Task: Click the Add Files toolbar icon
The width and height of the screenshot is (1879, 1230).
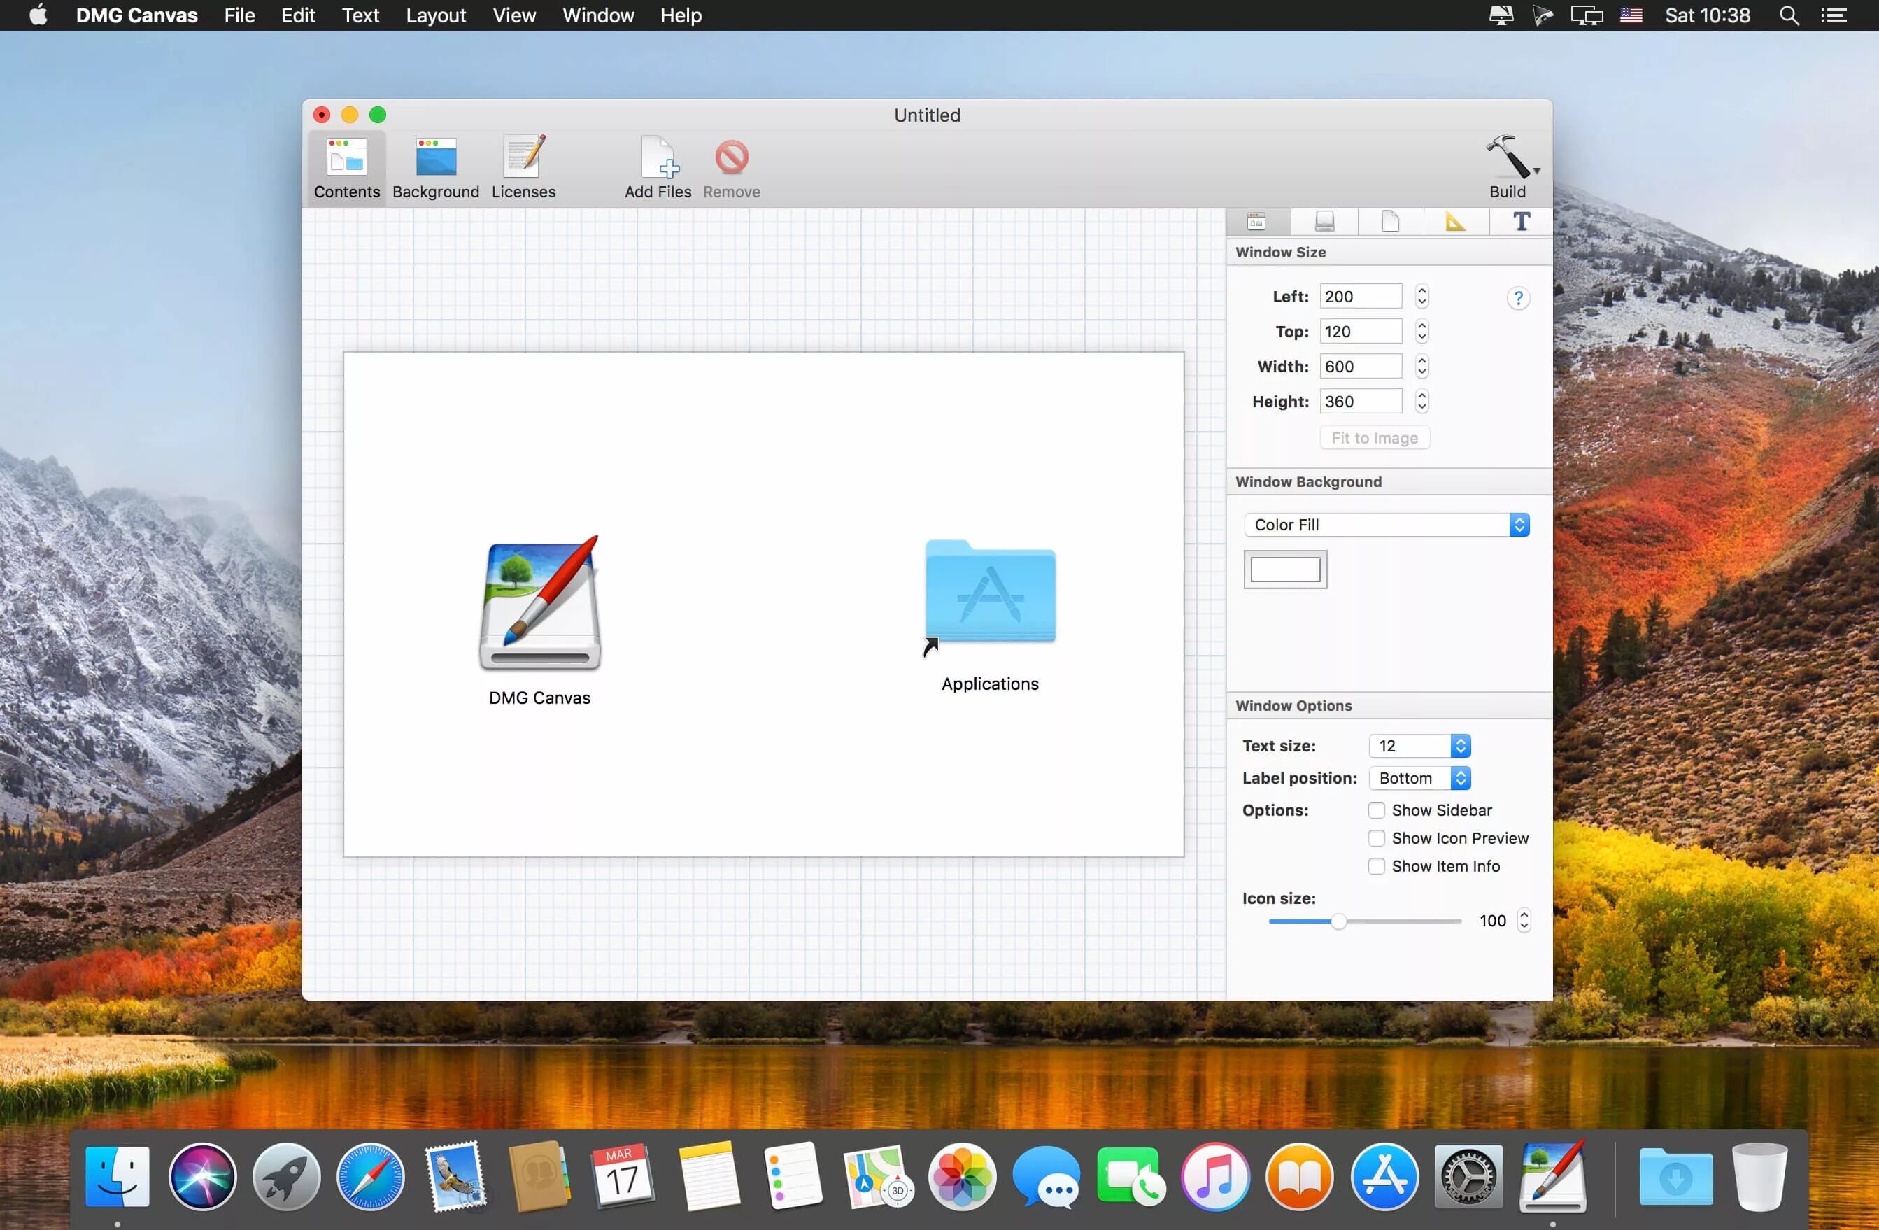Action: click(656, 162)
